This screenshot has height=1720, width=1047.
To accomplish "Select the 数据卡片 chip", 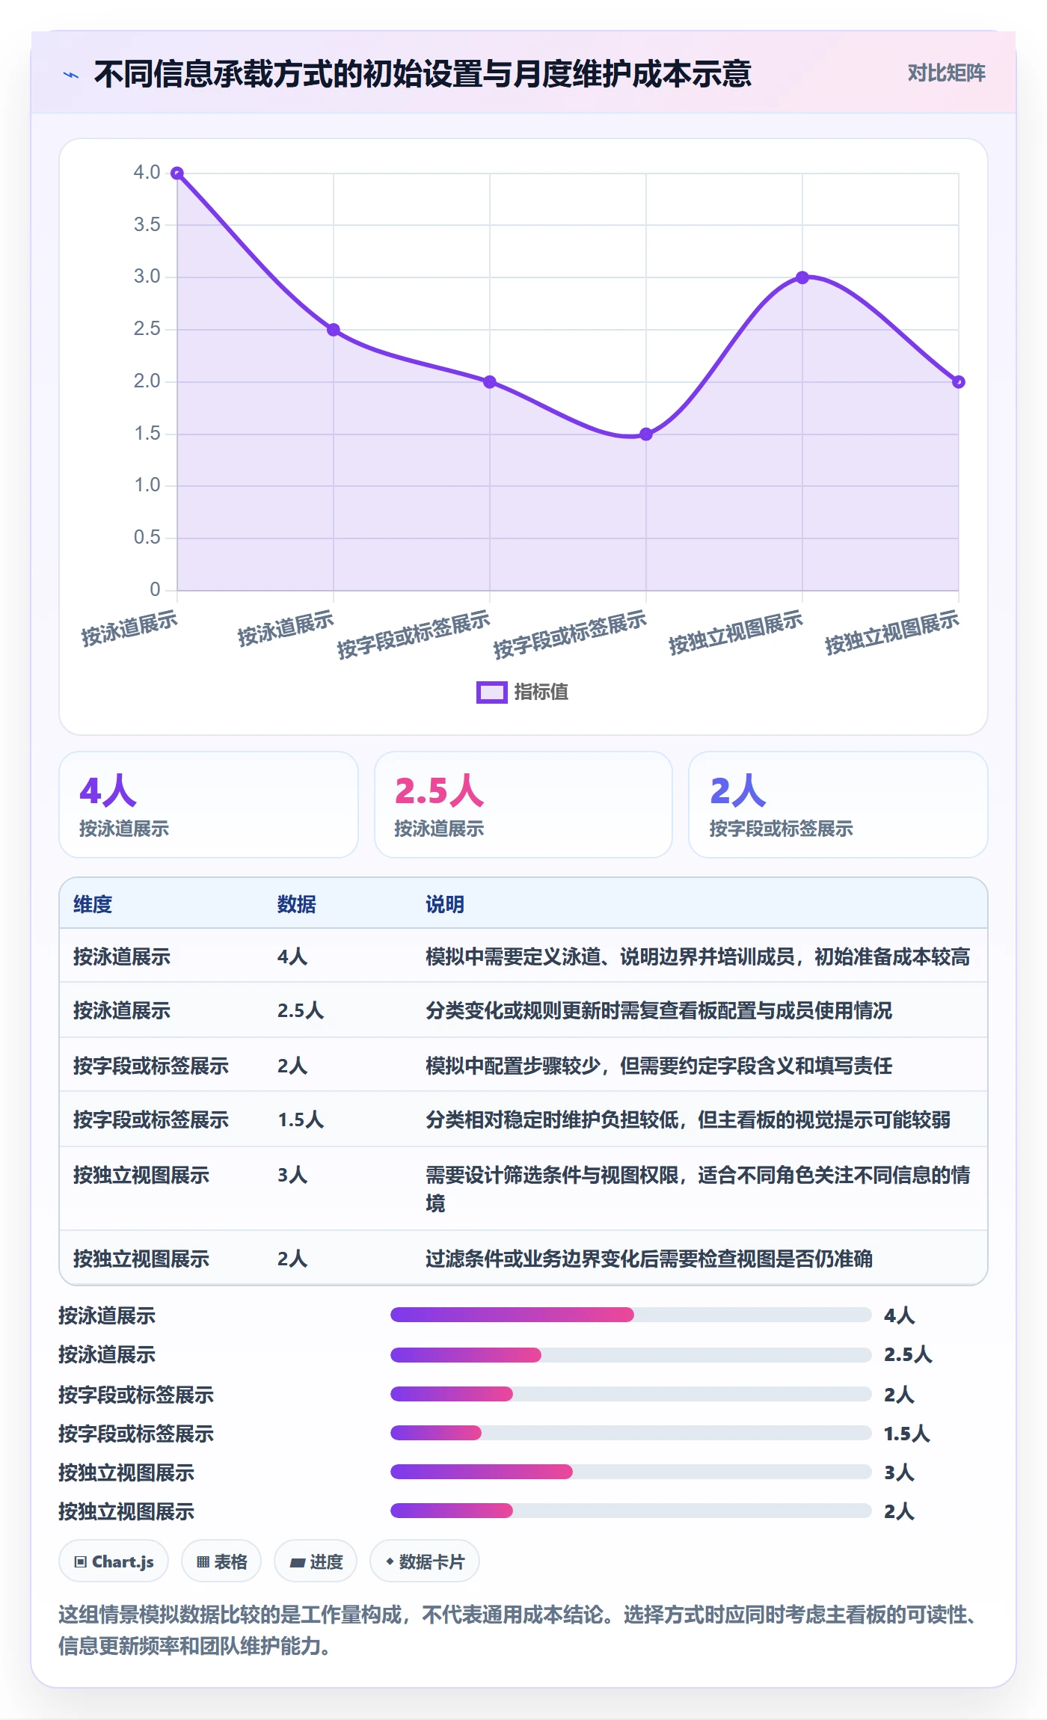I will tap(425, 1561).
